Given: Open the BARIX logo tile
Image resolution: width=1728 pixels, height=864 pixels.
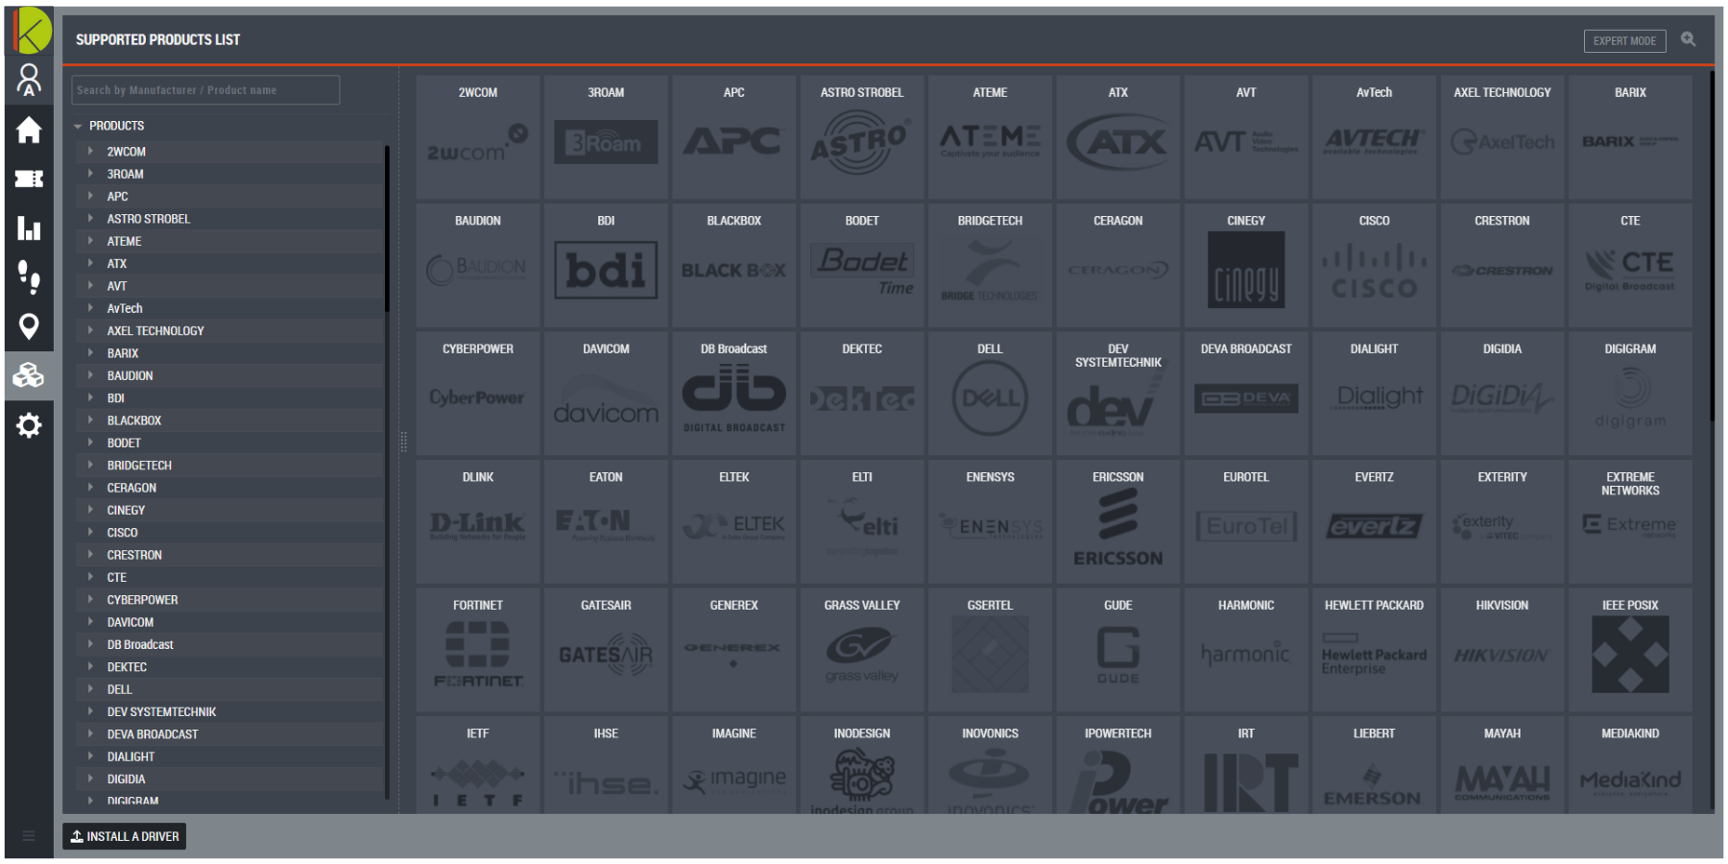Looking at the screenshot, I should (x=1630, y=137).
